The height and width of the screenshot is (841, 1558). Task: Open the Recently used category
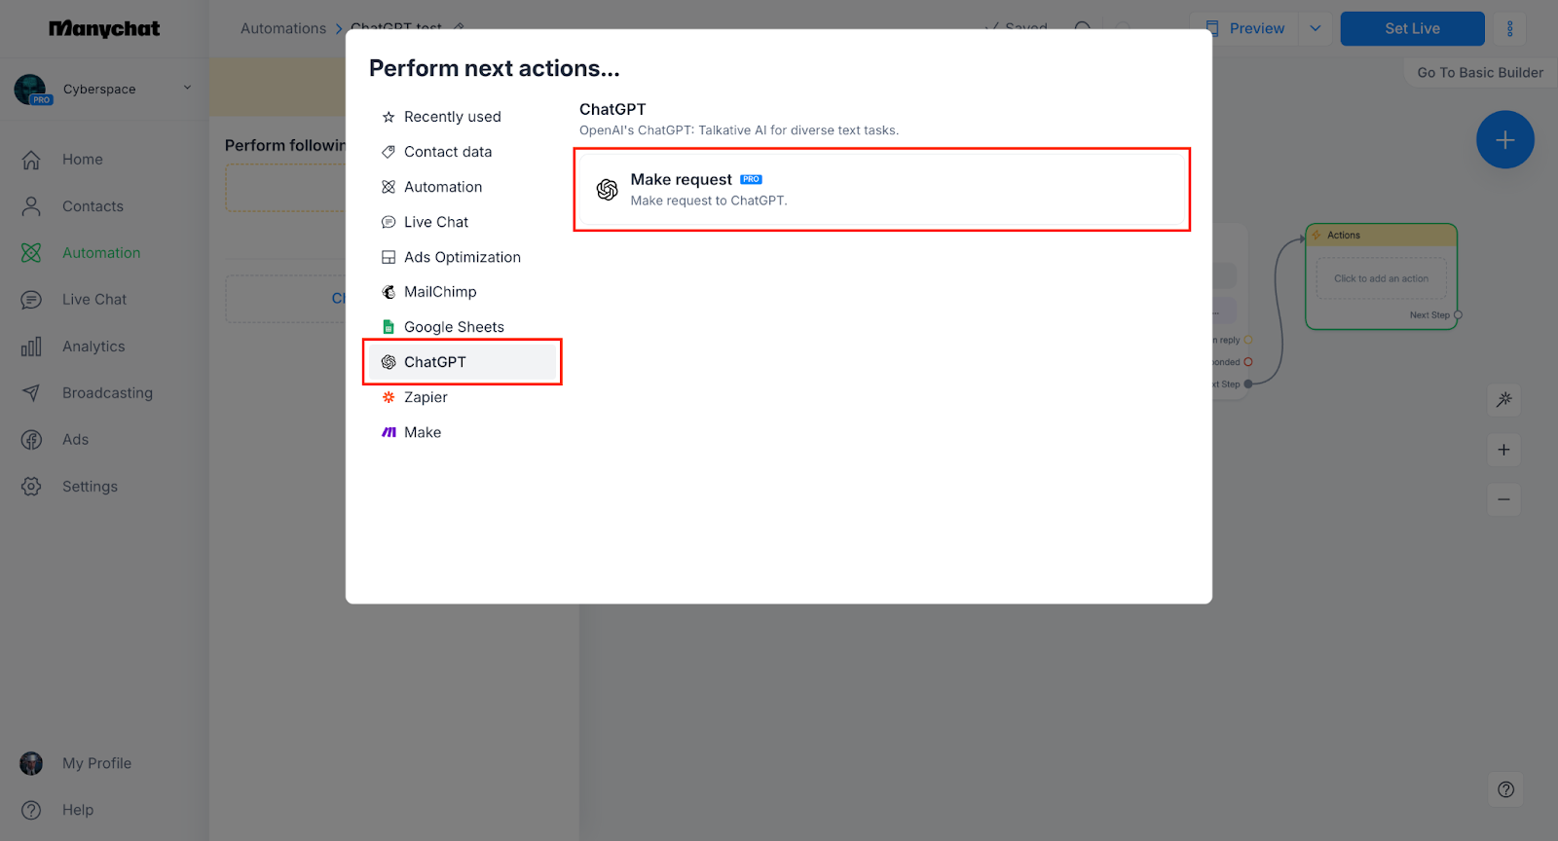pos(452,117)
